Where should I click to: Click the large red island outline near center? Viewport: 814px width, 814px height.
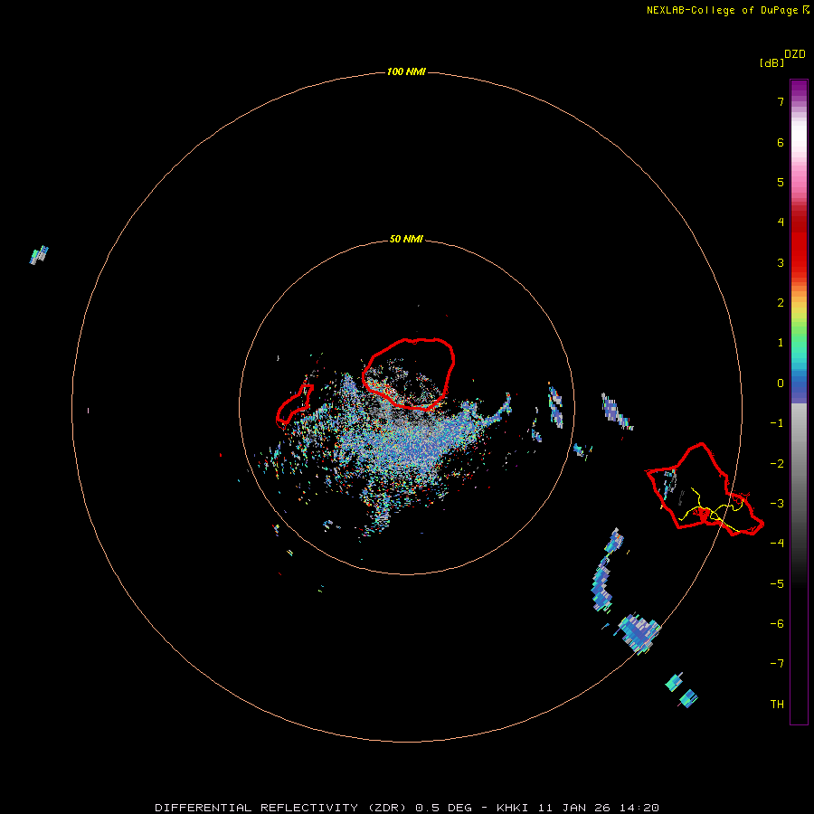(409, 374)
